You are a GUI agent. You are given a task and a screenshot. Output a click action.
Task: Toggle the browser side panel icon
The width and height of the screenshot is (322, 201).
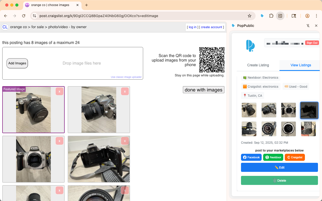280,16
